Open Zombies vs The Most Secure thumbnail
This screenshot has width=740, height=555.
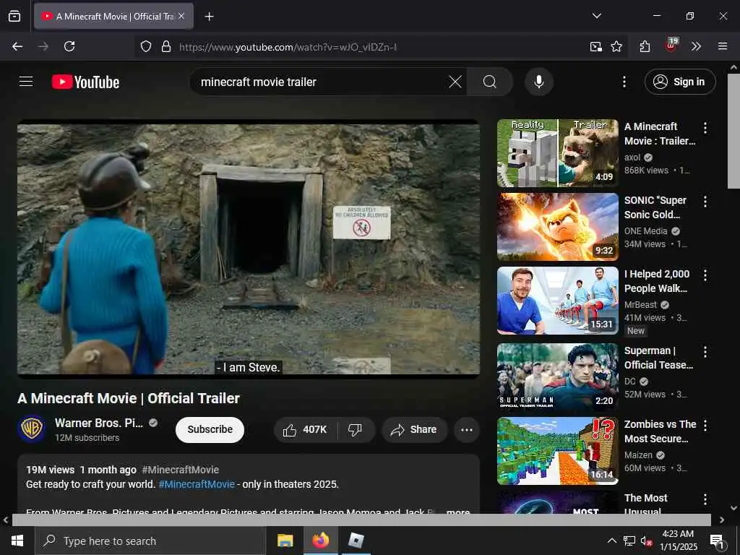click(557, 451)
